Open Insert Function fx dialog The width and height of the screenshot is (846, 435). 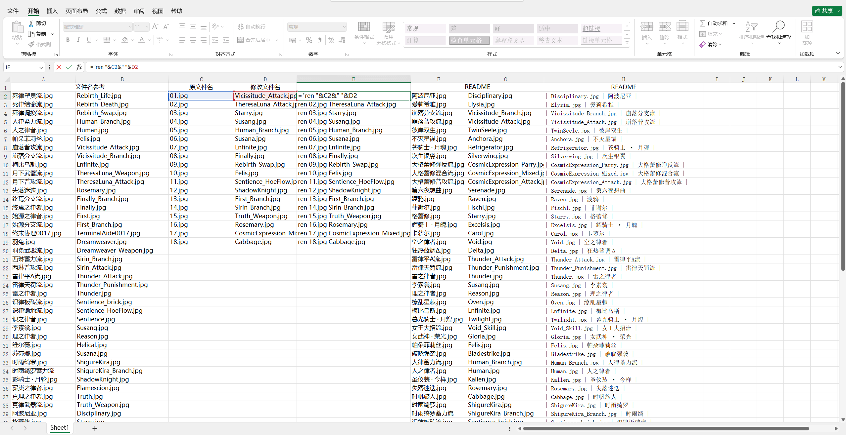pyautogui.click(x=79, y=67)
